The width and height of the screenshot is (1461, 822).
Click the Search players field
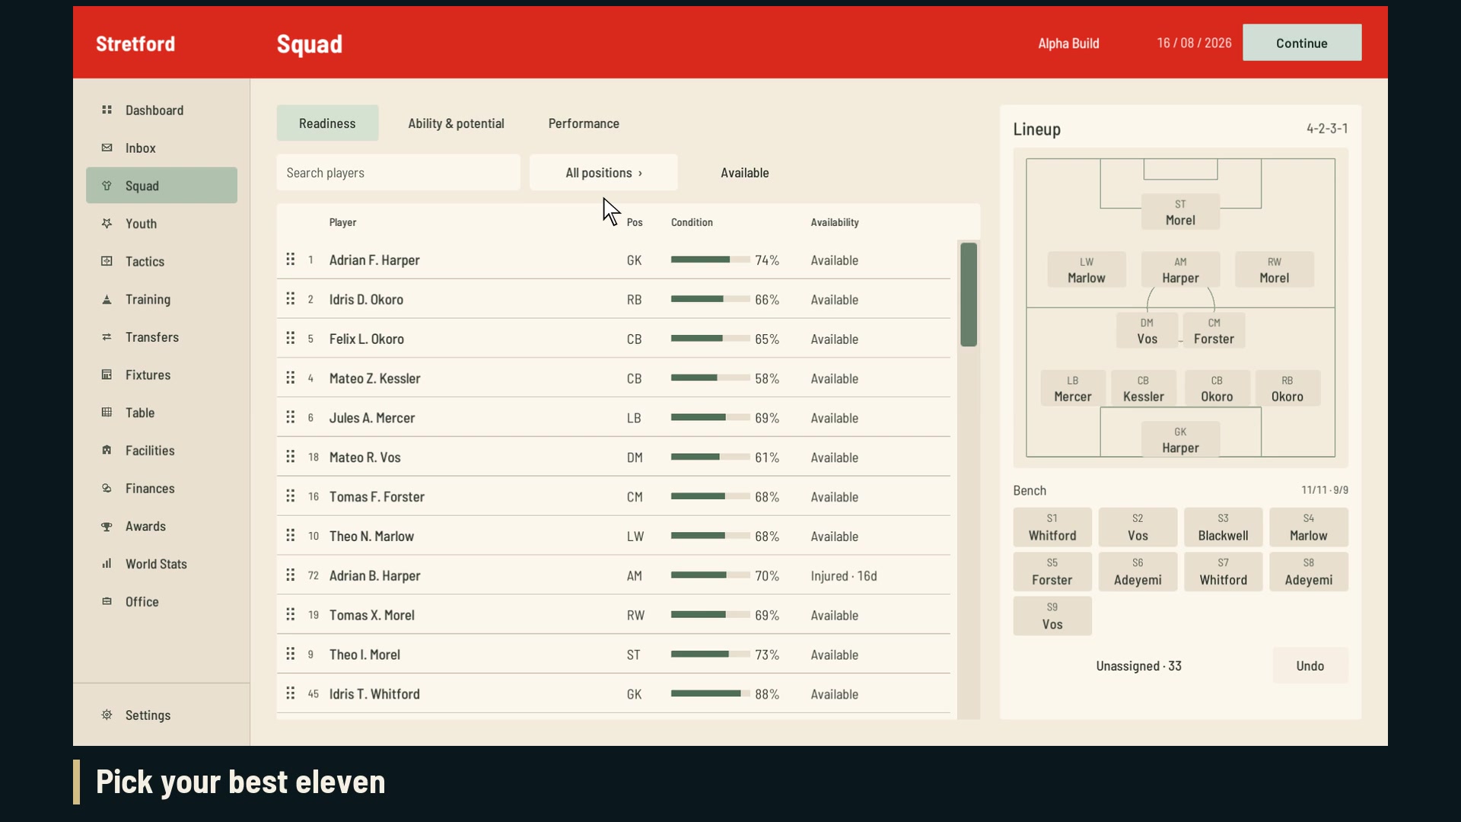click(398, 173)
